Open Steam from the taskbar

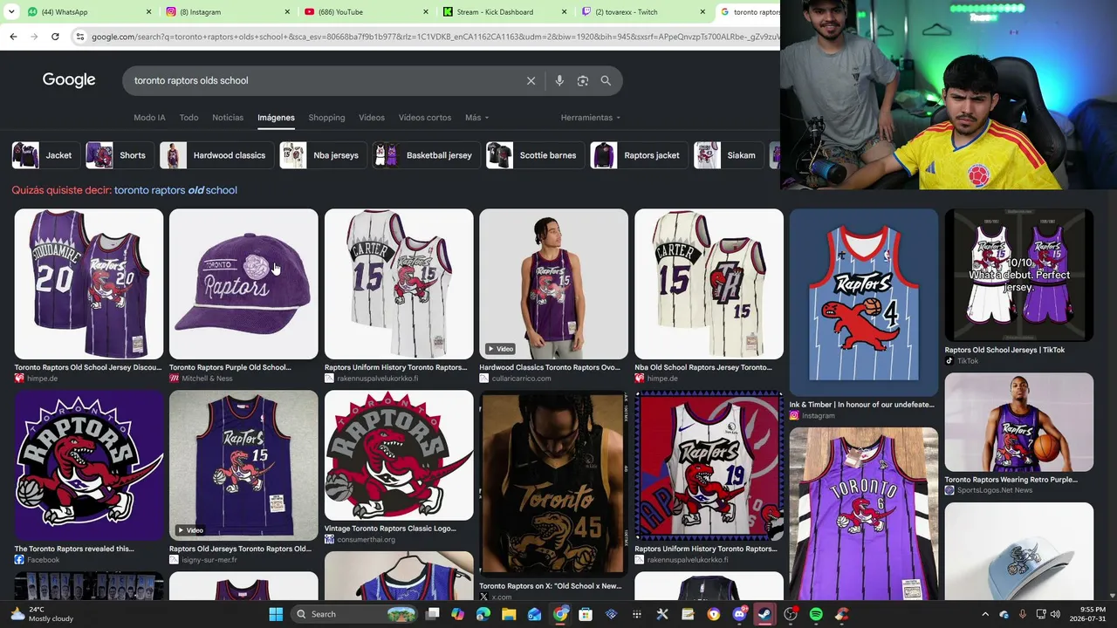(764, 614)
